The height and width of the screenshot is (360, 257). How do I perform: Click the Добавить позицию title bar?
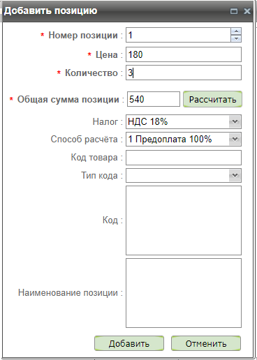pos(117,11)
